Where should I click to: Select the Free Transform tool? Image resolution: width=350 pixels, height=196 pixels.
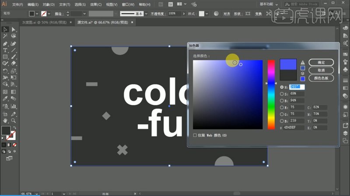coord(14,78)
